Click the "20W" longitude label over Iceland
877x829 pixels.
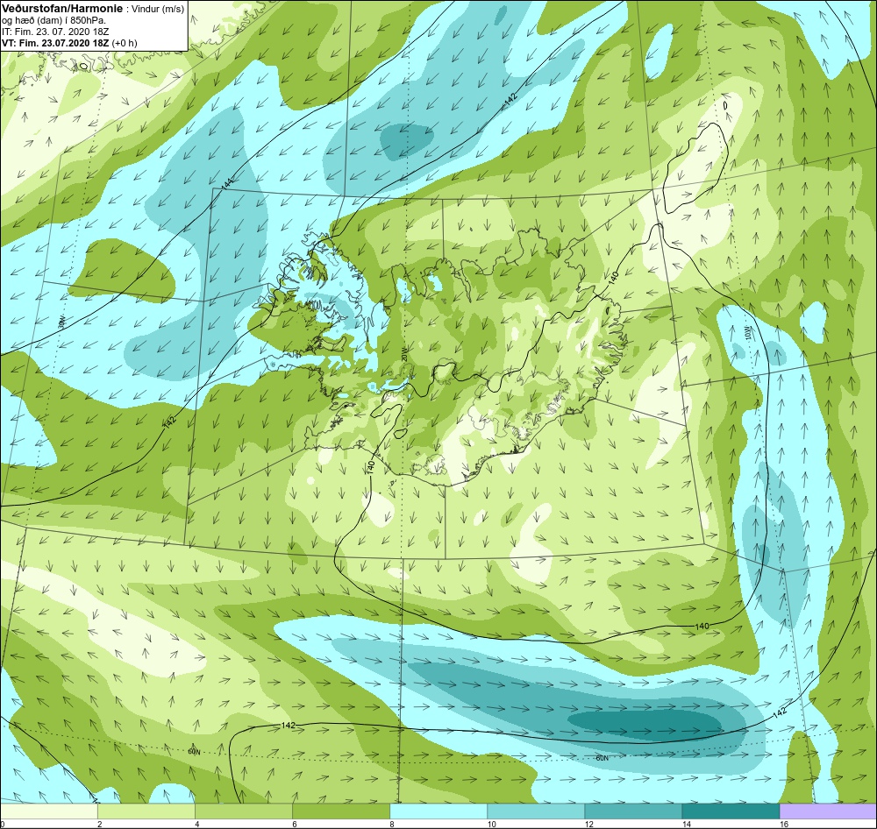[403, 354]
